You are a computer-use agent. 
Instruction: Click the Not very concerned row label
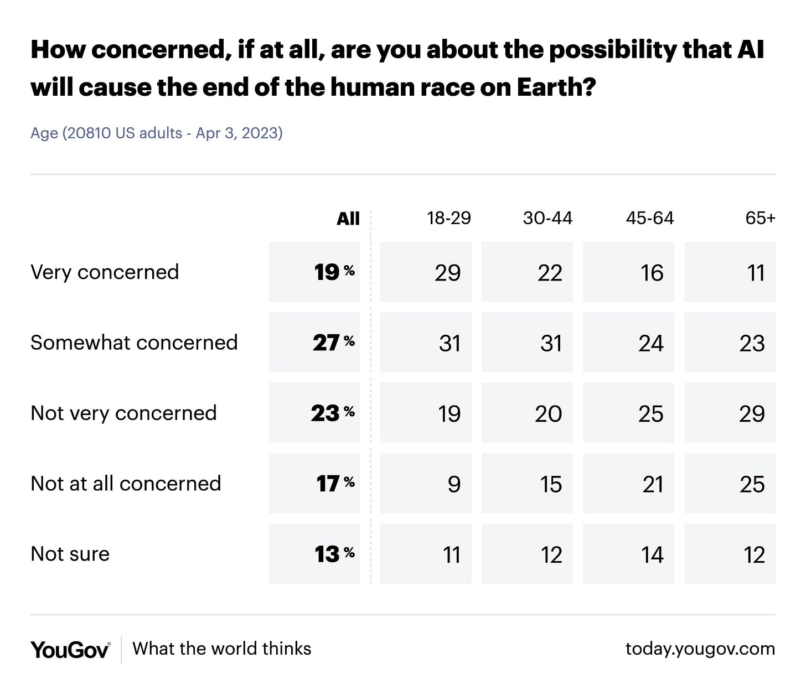(123, 413)
